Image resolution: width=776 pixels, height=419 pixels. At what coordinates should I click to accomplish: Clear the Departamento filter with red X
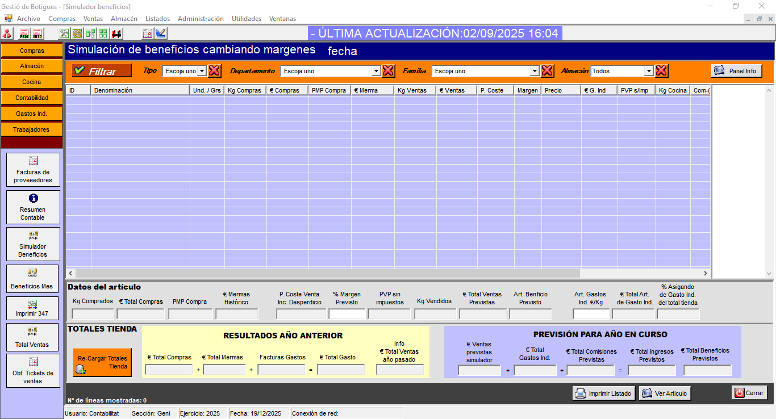coord(388,71)
